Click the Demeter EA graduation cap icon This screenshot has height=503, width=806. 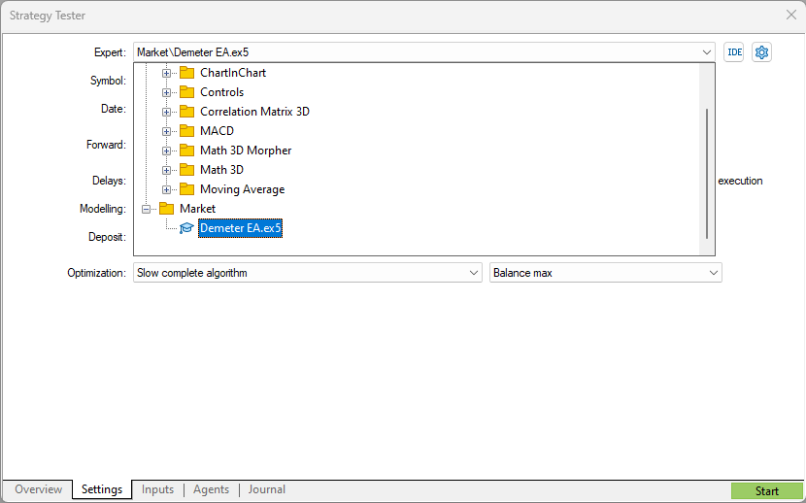tap(186, 228)
